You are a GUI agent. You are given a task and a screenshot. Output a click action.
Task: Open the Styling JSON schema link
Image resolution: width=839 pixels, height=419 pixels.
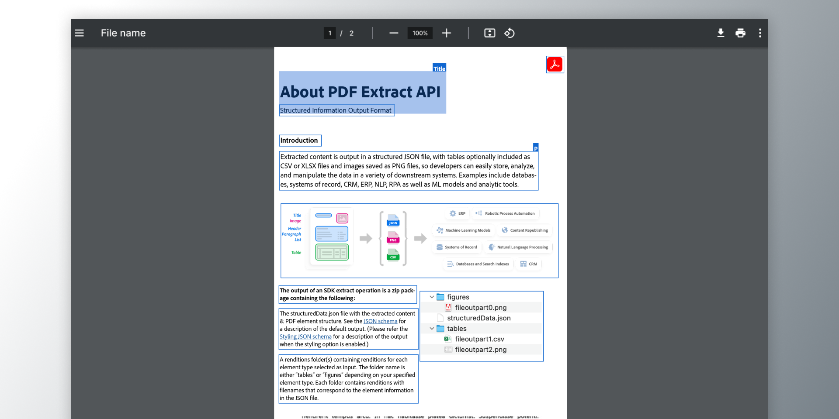305,336
